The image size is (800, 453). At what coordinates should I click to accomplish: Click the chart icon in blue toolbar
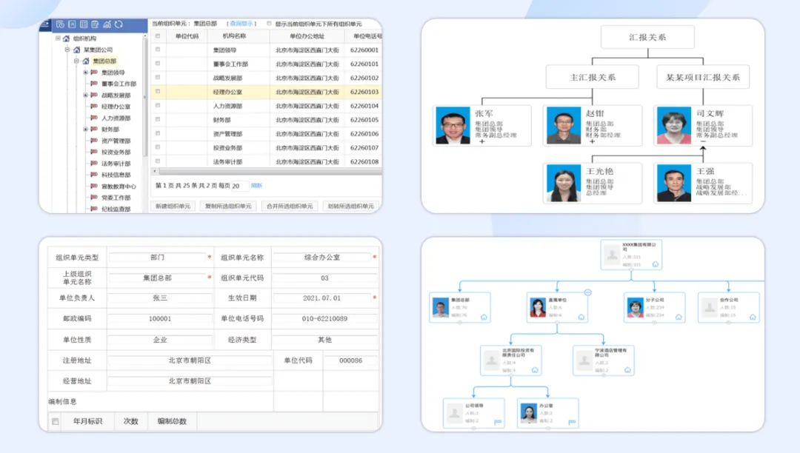pos(107,24)
